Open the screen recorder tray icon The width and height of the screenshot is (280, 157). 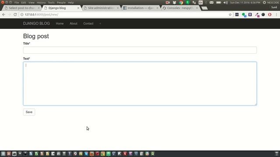pyautogui.click(x=168, y=3)
